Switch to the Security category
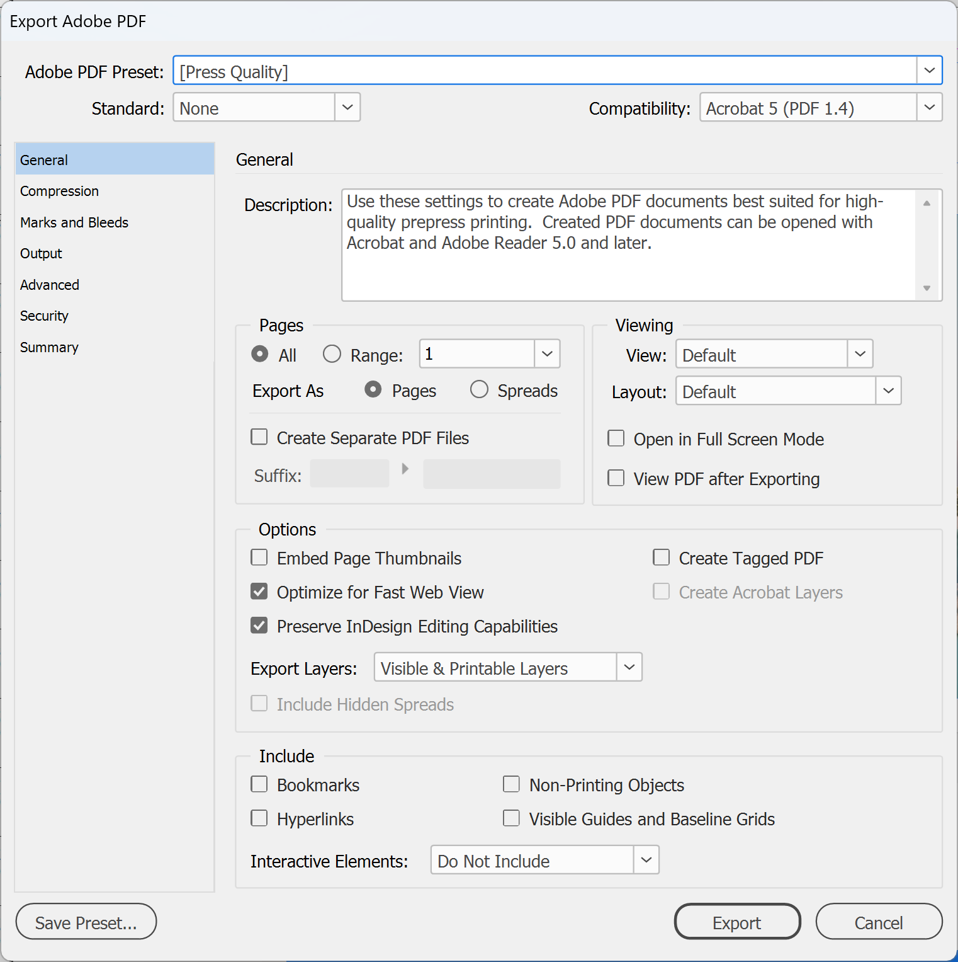The image size is (958, 962). (115, 316)
